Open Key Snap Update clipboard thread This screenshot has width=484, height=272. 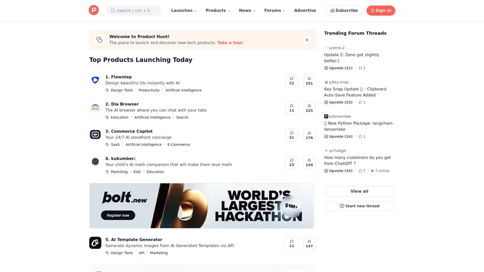[355, 92]
